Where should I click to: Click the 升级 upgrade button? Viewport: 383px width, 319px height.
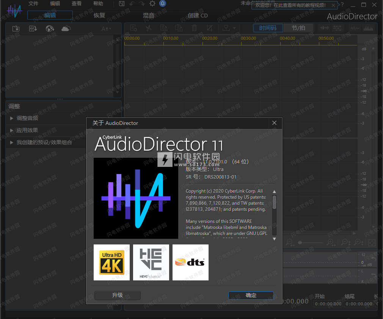tap(118, 296)
